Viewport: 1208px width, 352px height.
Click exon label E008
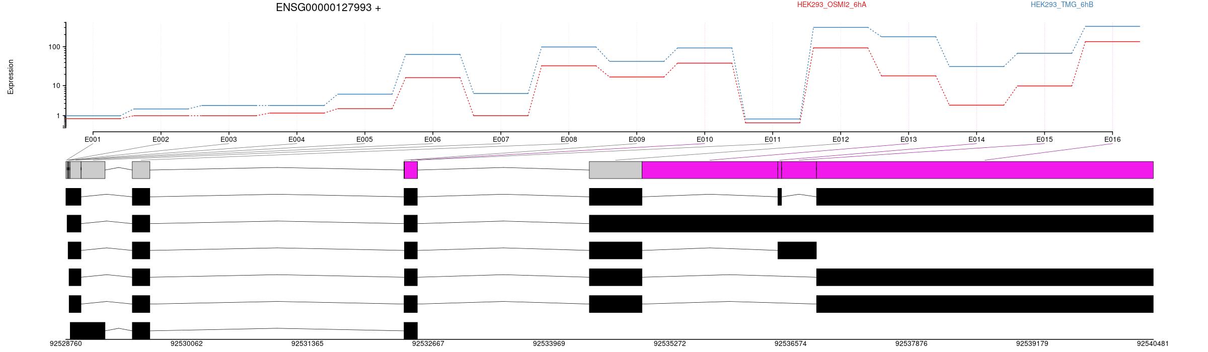pos(568,139)
